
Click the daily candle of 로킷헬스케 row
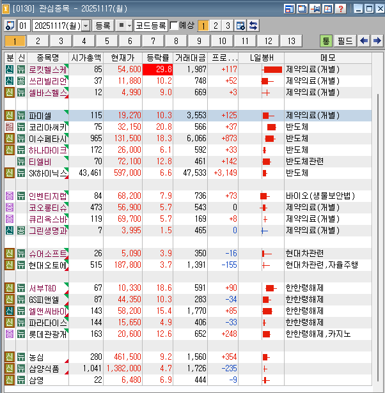coord(272,70)
